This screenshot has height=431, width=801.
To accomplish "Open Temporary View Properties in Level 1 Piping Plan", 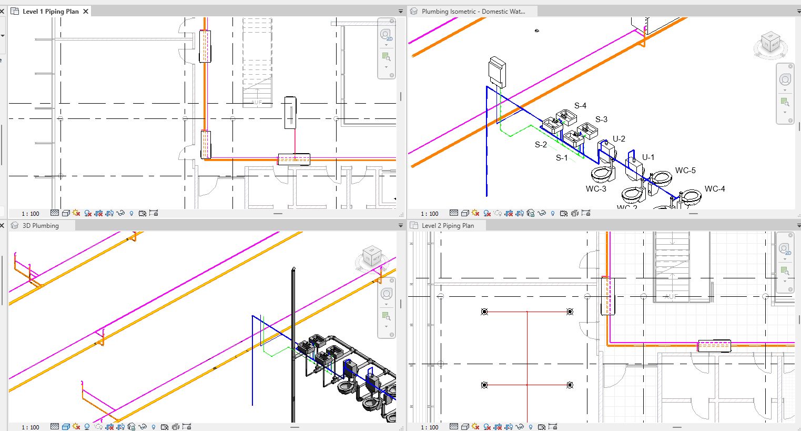I will tap(143, 213).
